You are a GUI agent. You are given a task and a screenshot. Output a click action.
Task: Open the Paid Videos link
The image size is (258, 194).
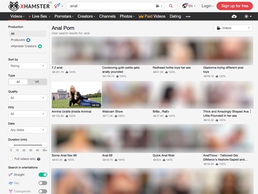point(152,16)
